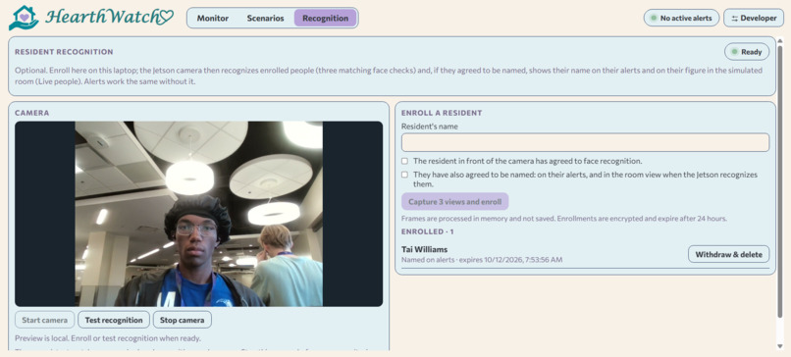The image size is (791, 357).
Task: Click Capture 3 views and enroll
Action: 455,202
